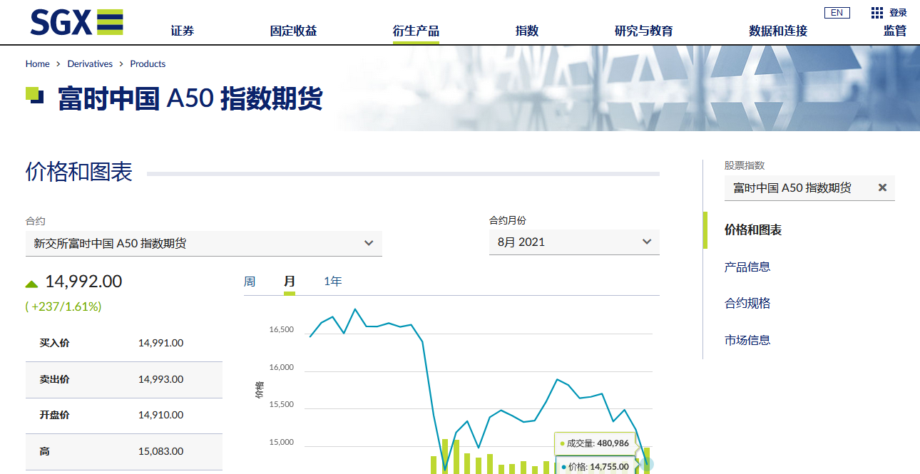Click the SGX logo
The width and height of the screenshot is (920, 474).
tap(77, 21)
